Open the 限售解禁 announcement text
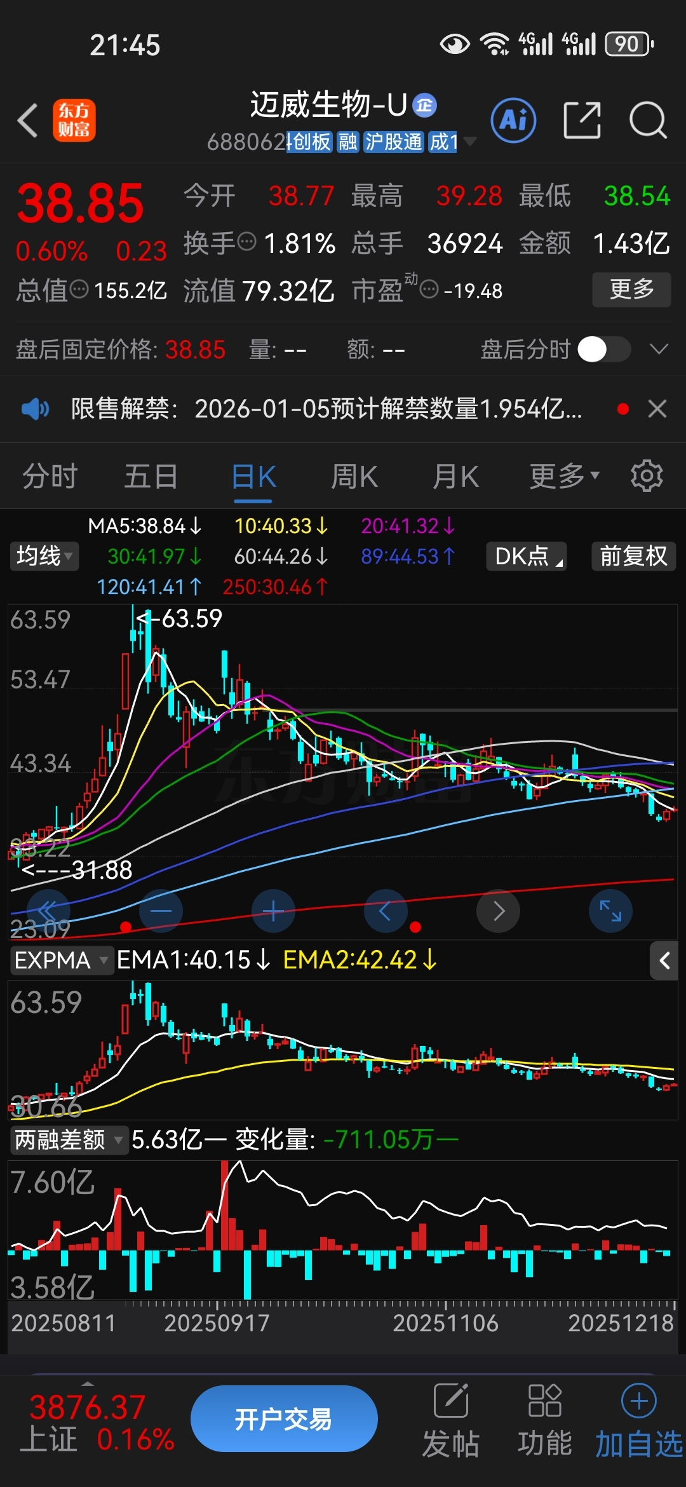686x1487 pixels. tap(326, 409)
